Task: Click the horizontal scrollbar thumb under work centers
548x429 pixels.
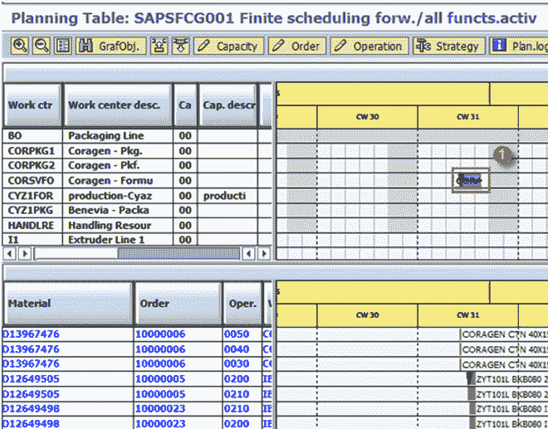Action: (179, 253)
